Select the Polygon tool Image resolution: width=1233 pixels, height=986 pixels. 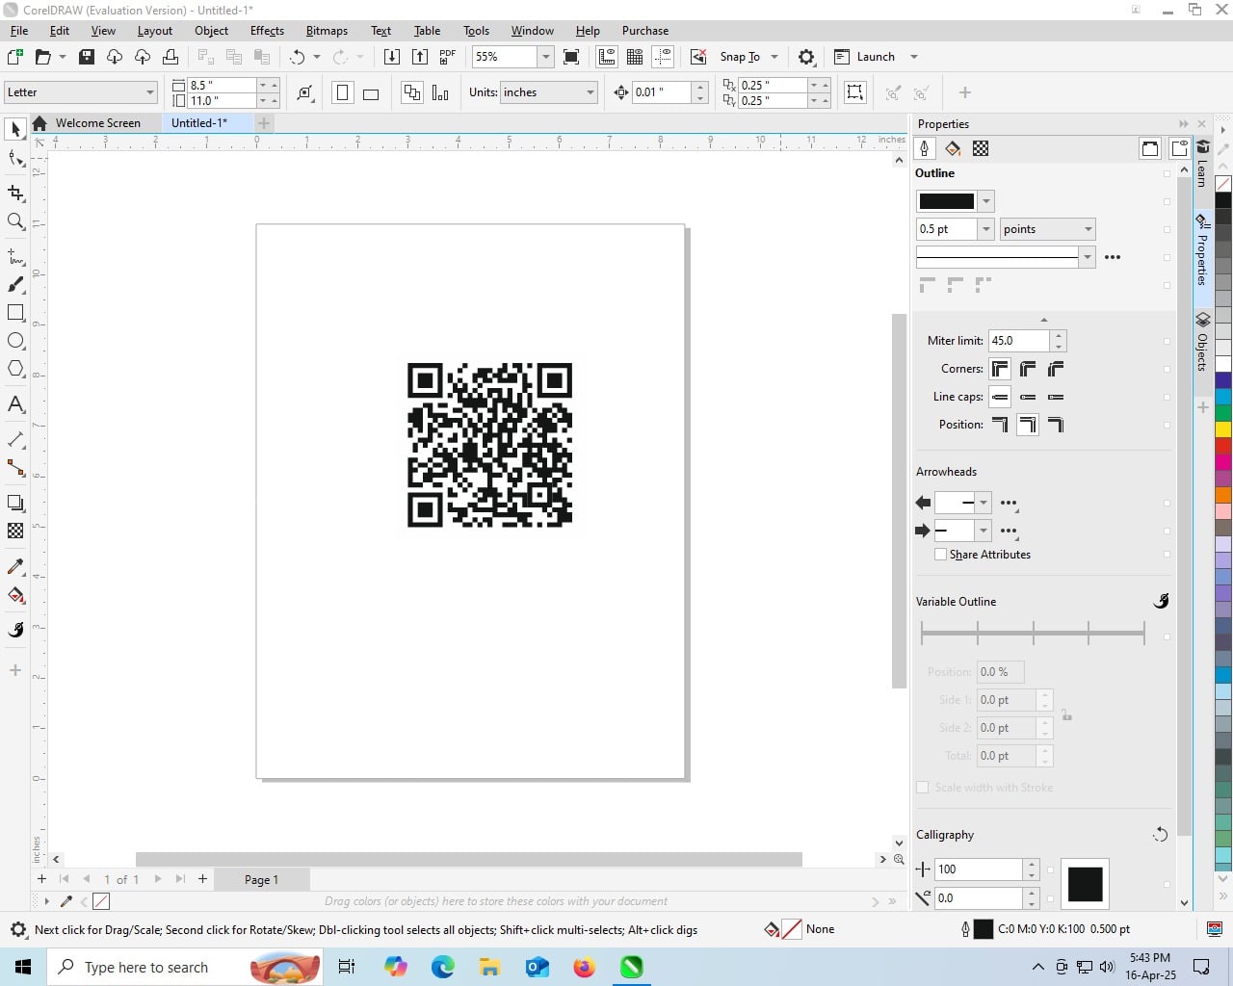tap(15, 369)
